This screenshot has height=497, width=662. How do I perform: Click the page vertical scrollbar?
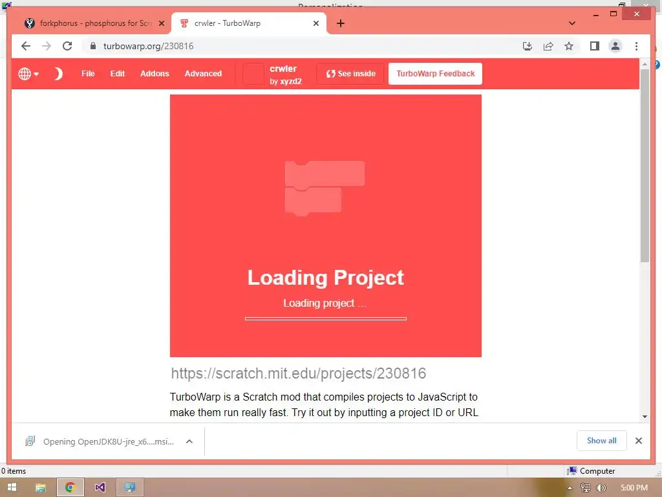(x=645, y=165)
